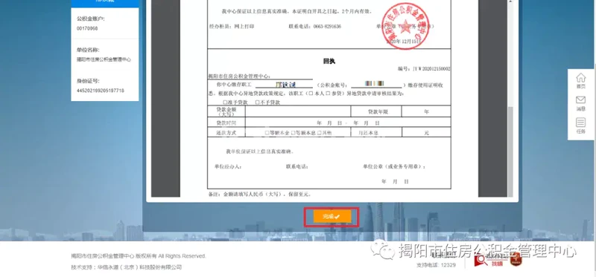Click the orange 完成 button
The width and height of the screenshot is (596, 277).
pyautogui.click(x=332, y=216)
